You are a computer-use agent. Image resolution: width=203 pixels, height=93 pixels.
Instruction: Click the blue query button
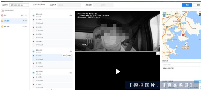(x=187, y=5)
